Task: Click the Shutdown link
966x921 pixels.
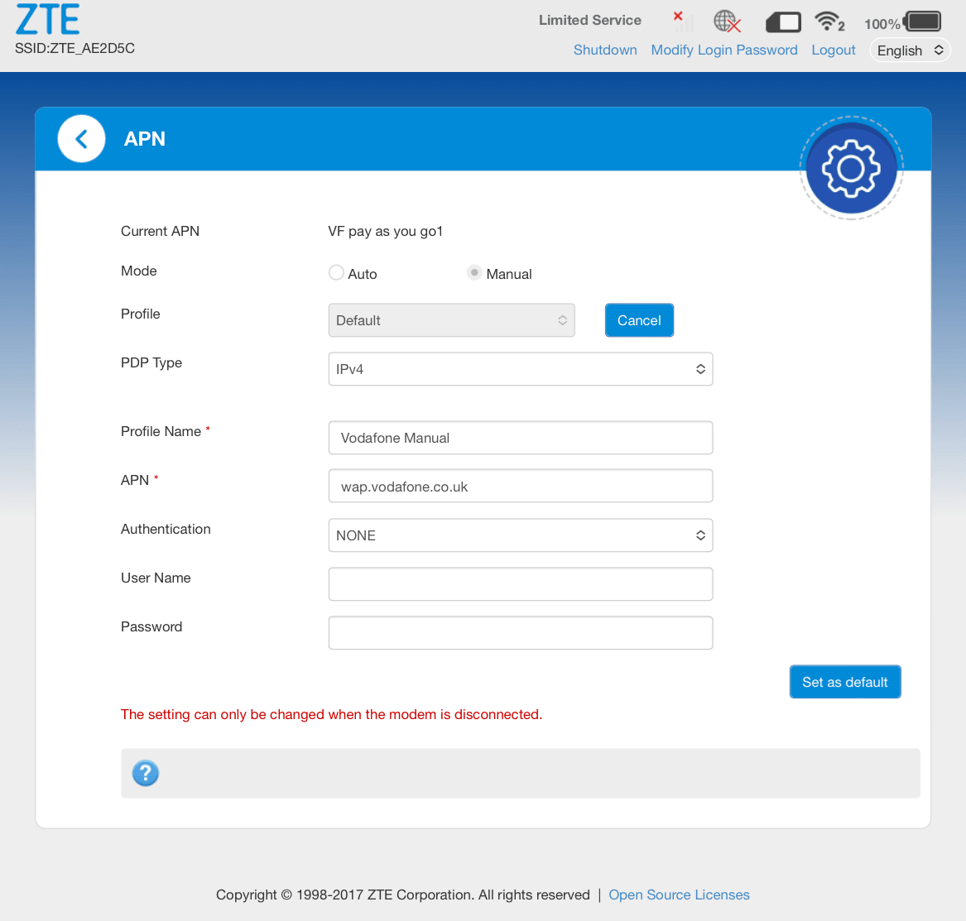Action: [605, 50]
